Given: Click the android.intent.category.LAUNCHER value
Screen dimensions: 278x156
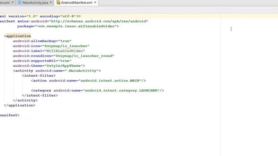Looking at the screenshot, I should click(x=121, y=91).
